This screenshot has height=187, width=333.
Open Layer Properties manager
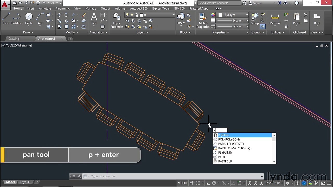click(x=117, y=20)
